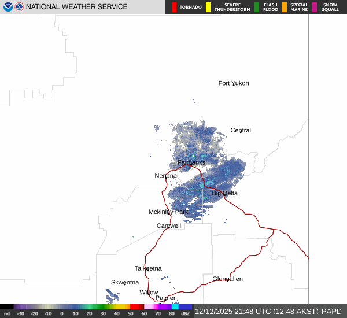This screenshot has width=347, height=318.
Task: Click the dBZ unit label on the scale
Action: click(186, 313)
